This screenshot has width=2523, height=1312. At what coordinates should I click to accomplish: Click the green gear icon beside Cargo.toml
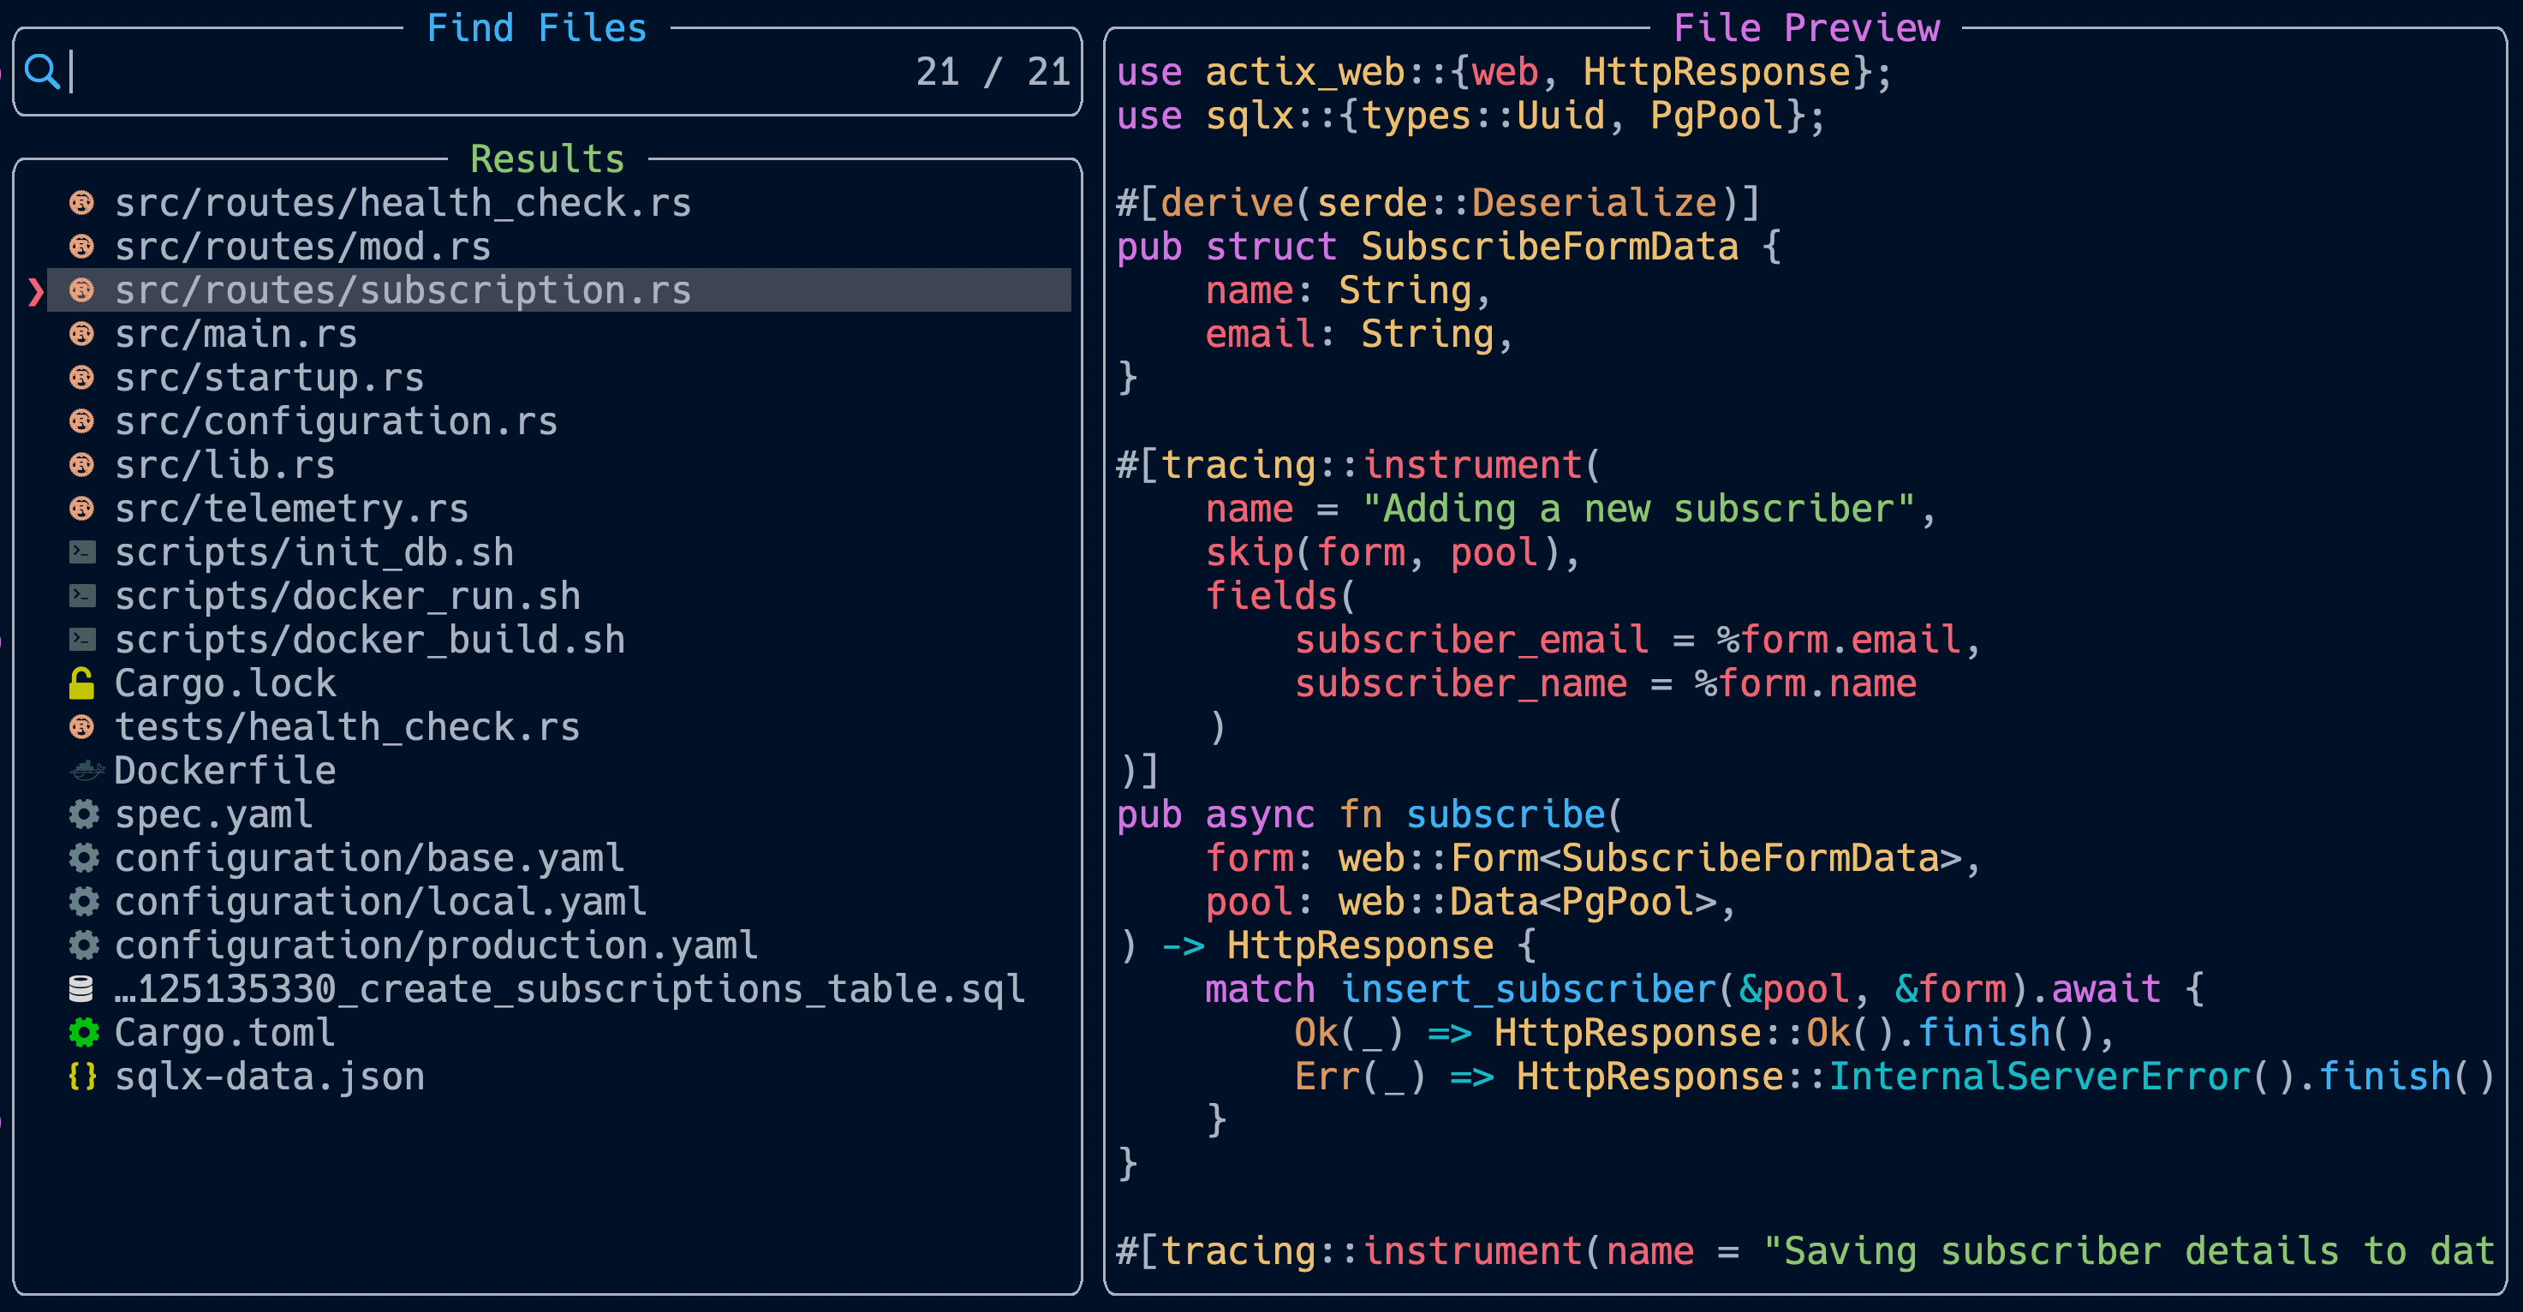[84, 1032]
